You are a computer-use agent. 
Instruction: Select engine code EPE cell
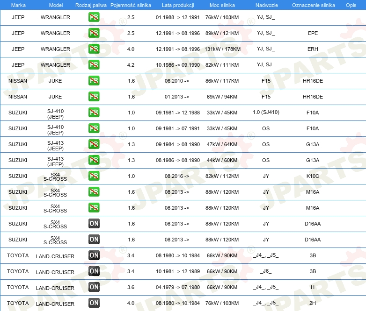tap(313, 33)
